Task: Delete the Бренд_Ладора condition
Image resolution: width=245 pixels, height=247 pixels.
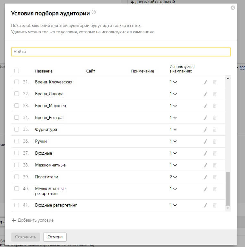Action: click(215, 94)
